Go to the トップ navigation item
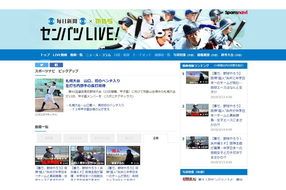Viewport: 286px width, 190px height. [45, 55]
